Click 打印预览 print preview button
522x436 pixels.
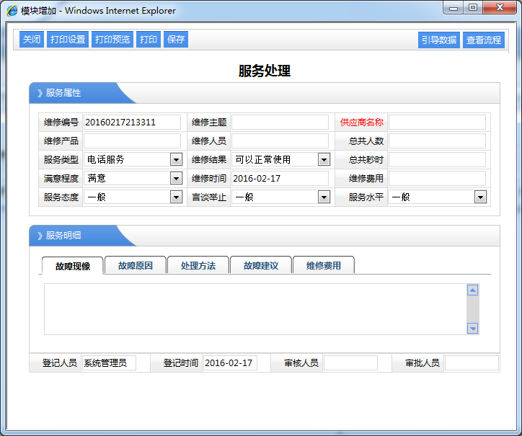tap(112, 40)
